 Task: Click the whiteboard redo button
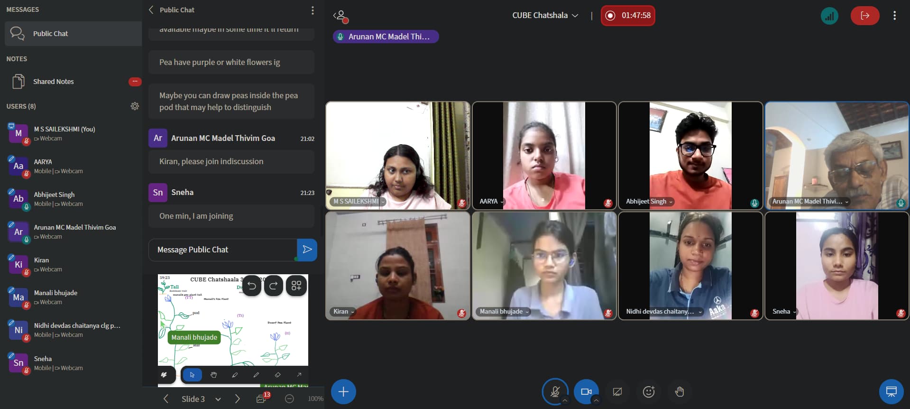tap(274, 286)
